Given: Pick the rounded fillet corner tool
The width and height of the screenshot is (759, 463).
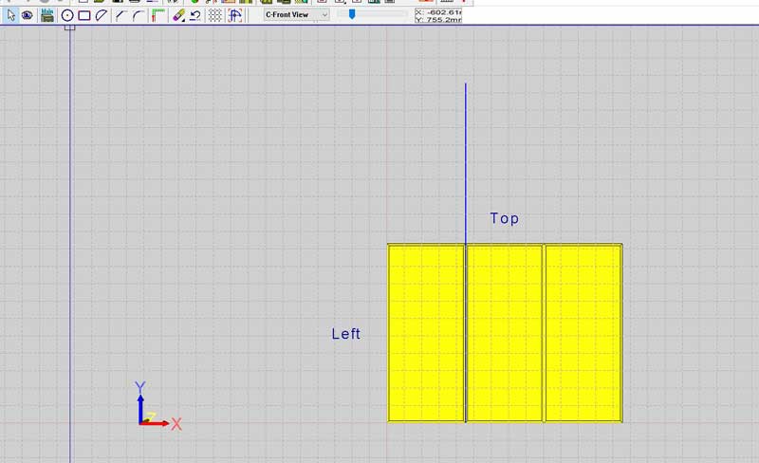Looking at the screenshot, I should [138, 15].
